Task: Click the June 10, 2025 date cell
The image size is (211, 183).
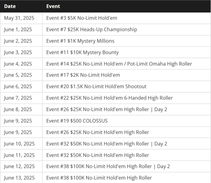Action: pos(19,144)
